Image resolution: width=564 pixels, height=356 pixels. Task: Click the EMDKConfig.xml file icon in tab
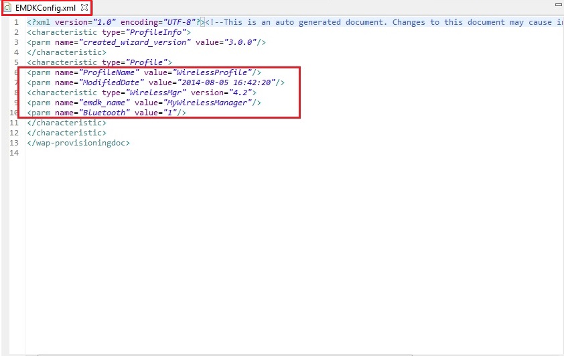coord(7,8)
